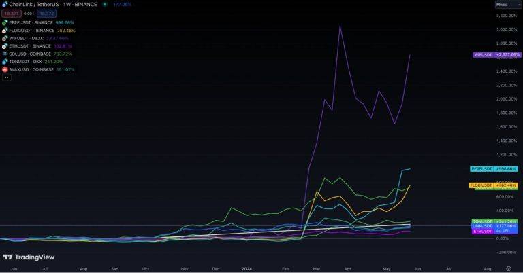The width and height of the screenshot is (523, 273).
Task: Click the SOLUSD coin icon in legend
Action: pos(5,54)
